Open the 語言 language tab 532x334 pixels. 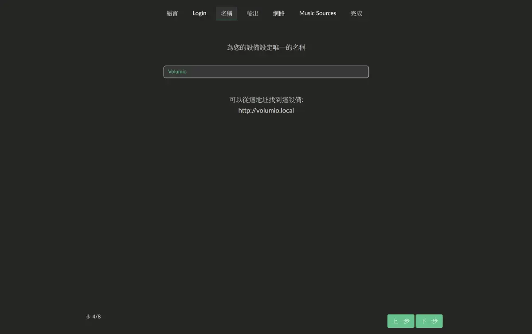[x=172, y=13]
